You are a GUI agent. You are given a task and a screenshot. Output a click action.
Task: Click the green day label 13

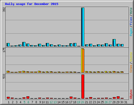(55, 102)
